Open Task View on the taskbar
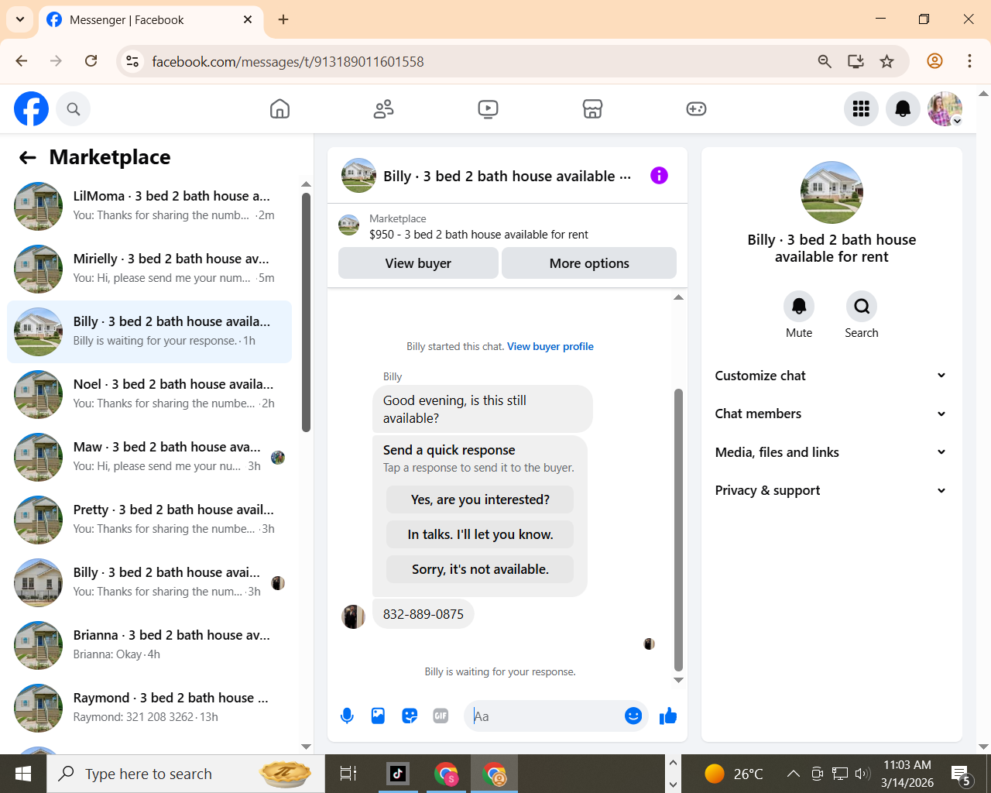The image size is (991, 793). pyautogui.click(x=348, y=774)
